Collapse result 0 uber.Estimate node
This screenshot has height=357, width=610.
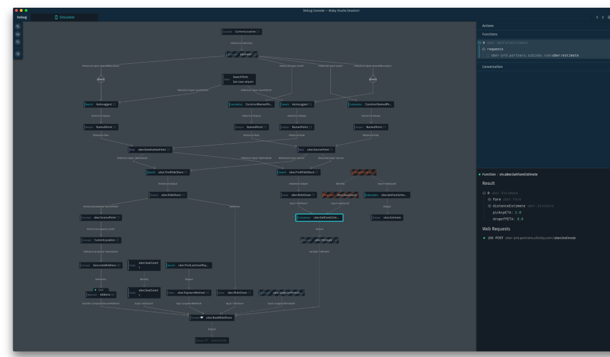[x=484, y=193]
